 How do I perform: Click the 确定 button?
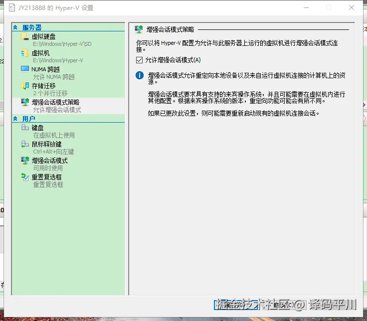click(x=236, y=305)
